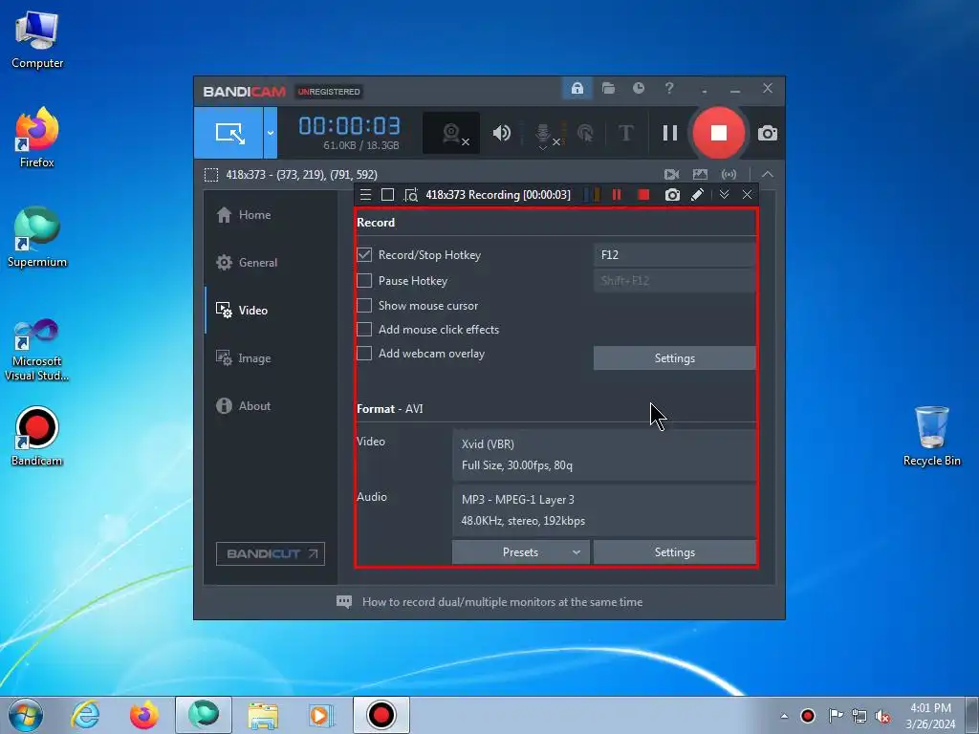
Task: Take a screenshot with main camera icon
Action: 768,133
